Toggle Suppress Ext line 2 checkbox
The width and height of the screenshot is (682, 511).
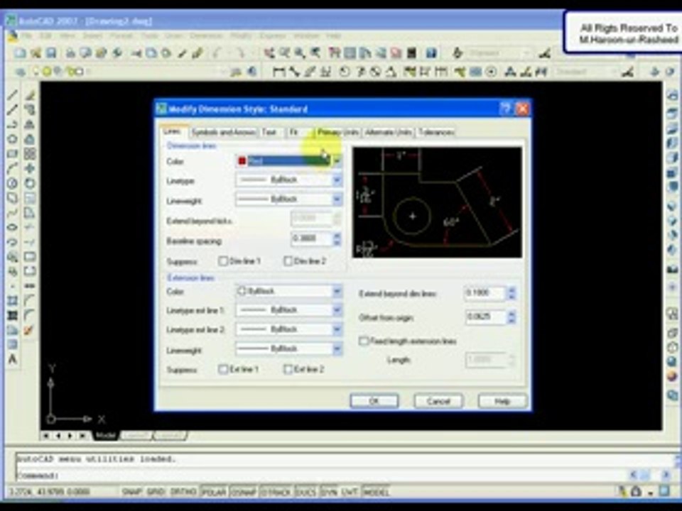[288, 369]
